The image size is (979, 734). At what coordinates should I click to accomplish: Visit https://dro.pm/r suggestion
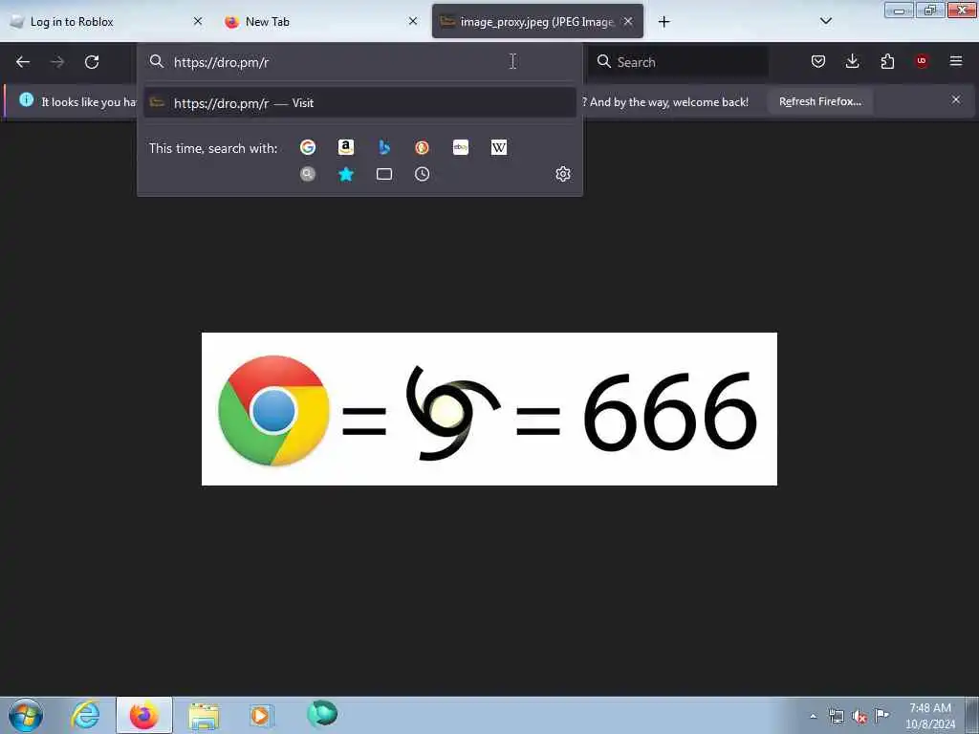(x=359, y=103)
